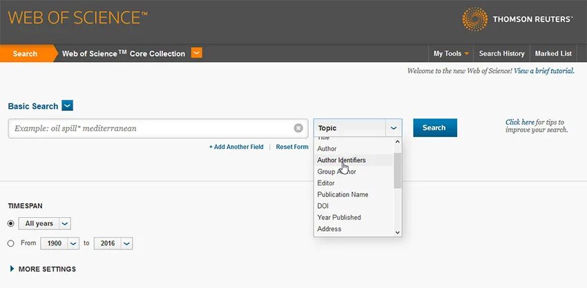Image resolution: width=587 pixels, height=288 pixels.
Task: Choose Year Published from the field list
Action: pyautogui.click(x=354, y=217)
